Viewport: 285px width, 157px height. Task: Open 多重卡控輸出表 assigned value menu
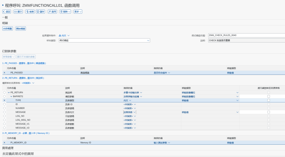(133, 93)
